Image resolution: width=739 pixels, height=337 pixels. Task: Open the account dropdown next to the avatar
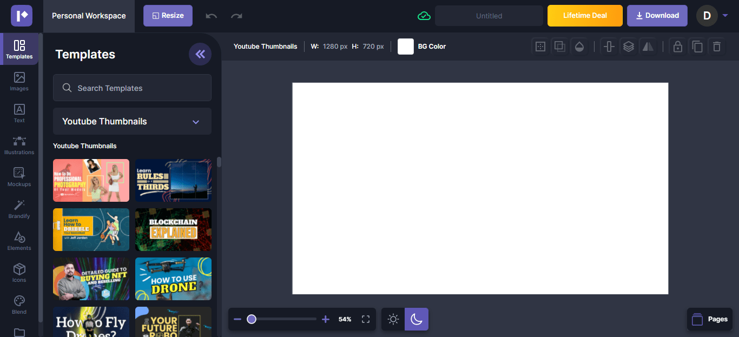pyautogui.click(x=725, y=16)
